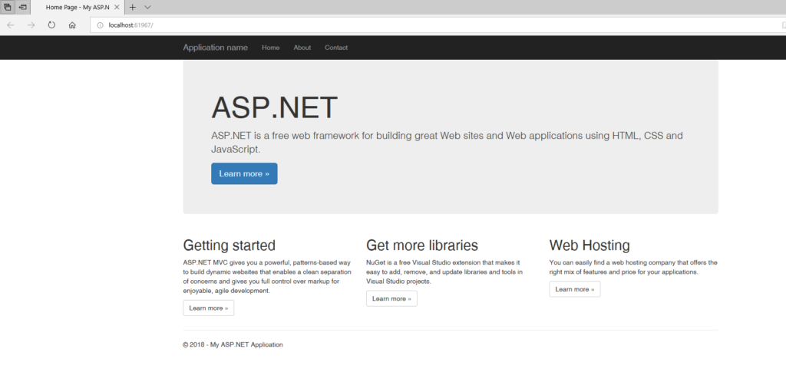
Task: Show tab previews chevron
Action: [x=147, y=7]
